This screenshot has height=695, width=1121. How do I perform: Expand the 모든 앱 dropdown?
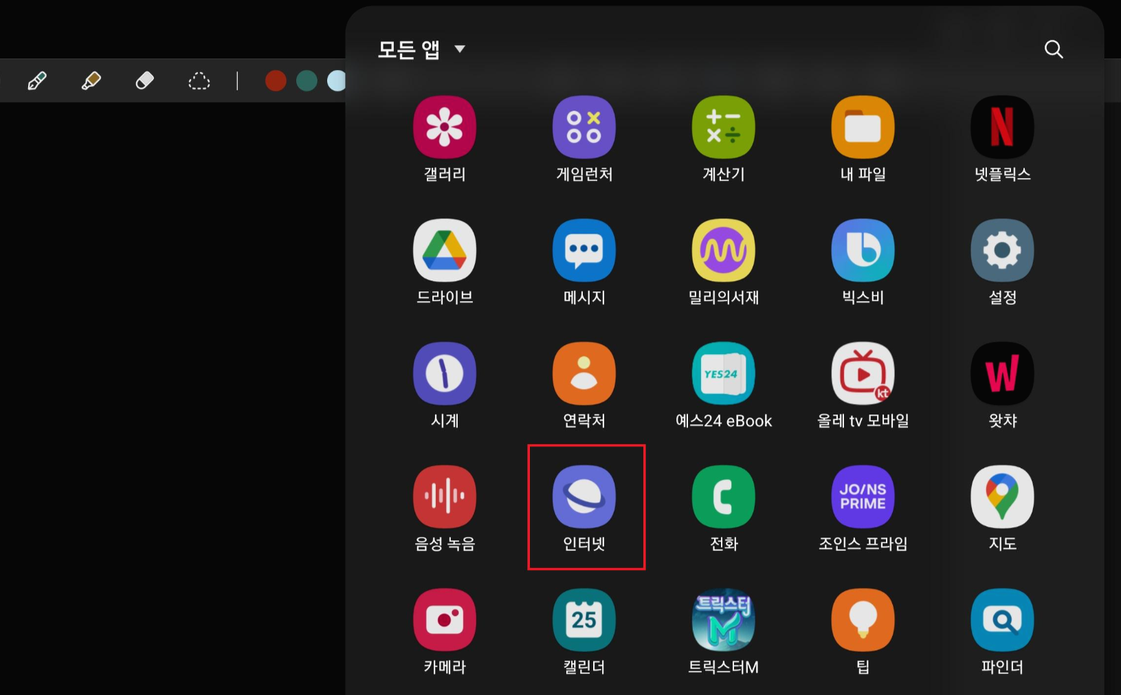pos(421,49)
